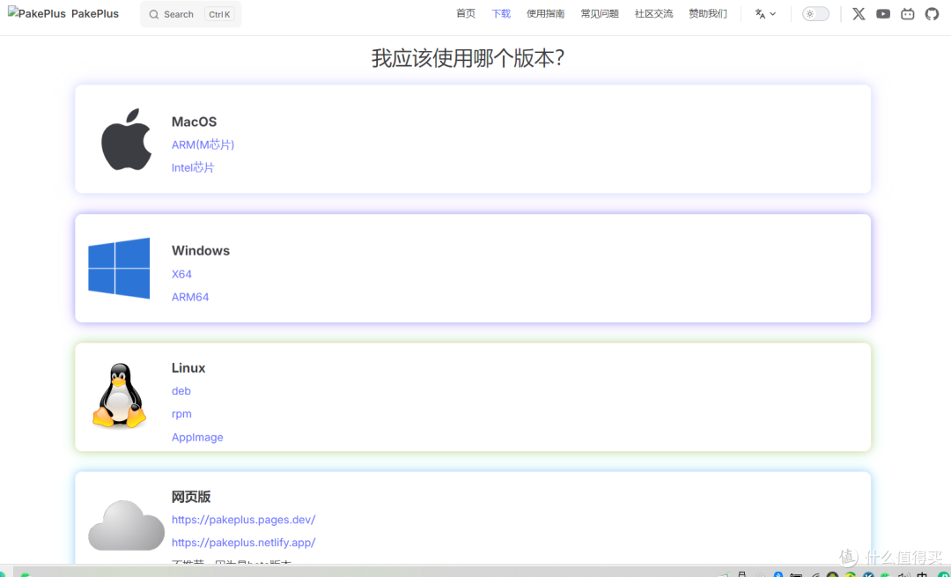Open the 赞助我们 navigation item
951x577 pixels.
[x=708, y=14]
